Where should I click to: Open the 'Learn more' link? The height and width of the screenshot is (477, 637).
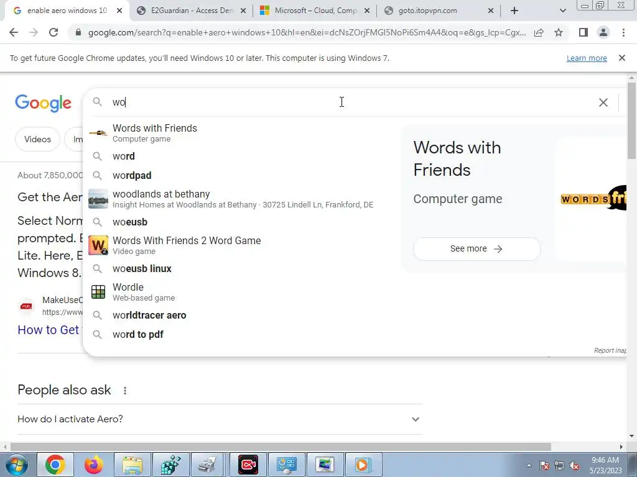pos(587,58)
